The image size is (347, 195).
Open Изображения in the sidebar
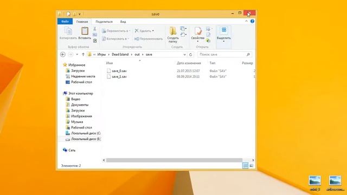81,116
